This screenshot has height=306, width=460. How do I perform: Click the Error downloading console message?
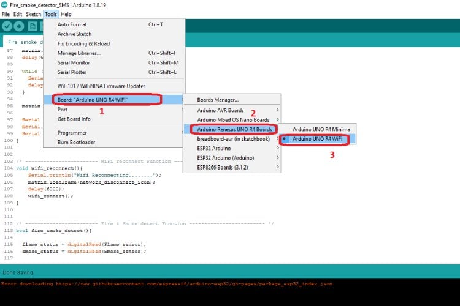(167, 284)
